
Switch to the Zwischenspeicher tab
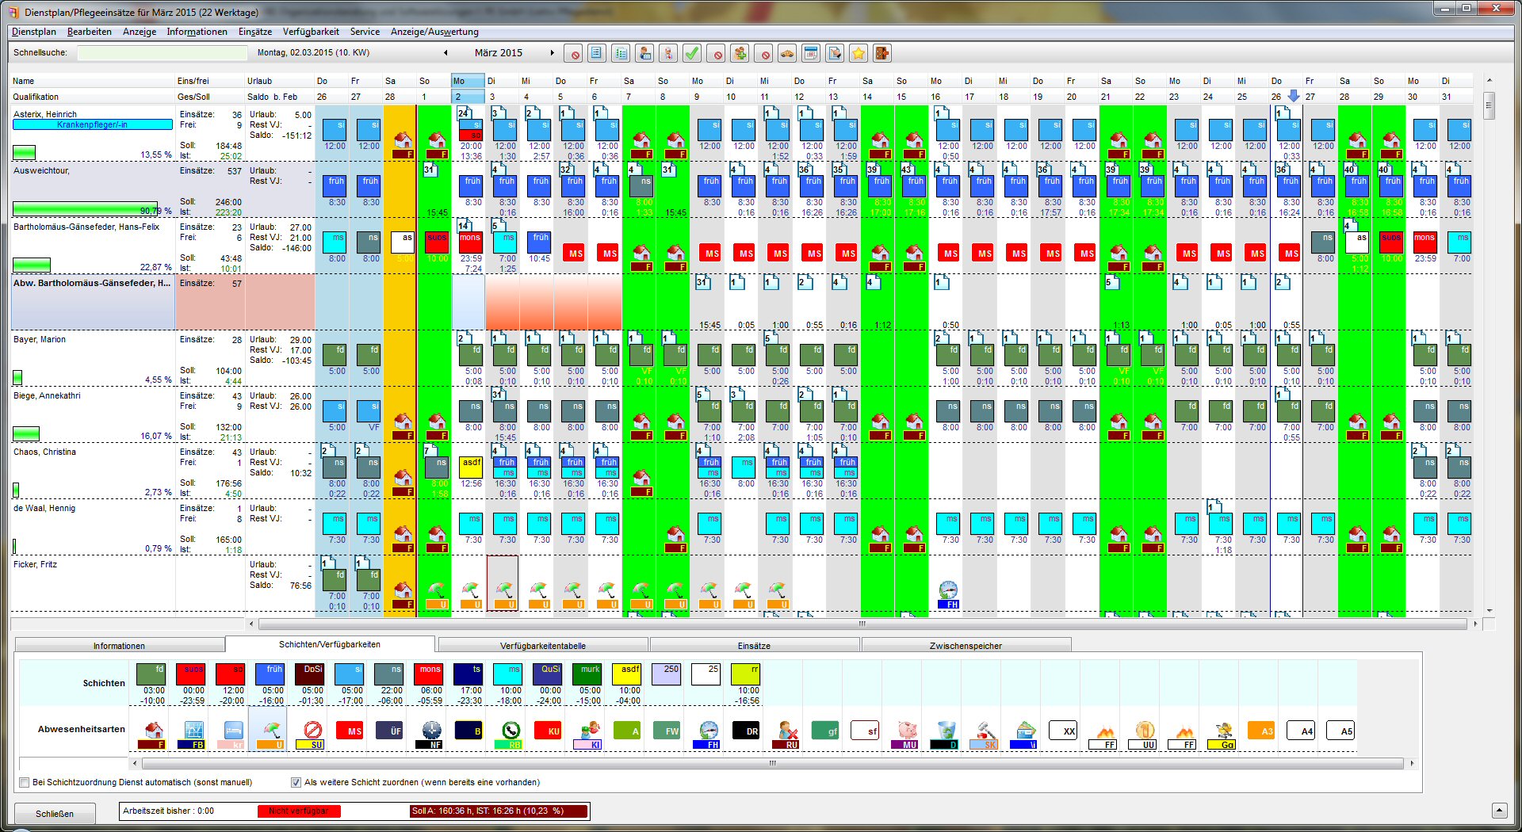click(965, 646)
